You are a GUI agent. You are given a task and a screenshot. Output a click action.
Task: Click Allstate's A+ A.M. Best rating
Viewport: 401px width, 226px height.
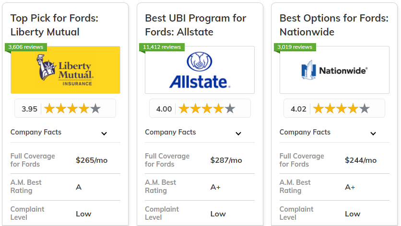coord(215,187)
